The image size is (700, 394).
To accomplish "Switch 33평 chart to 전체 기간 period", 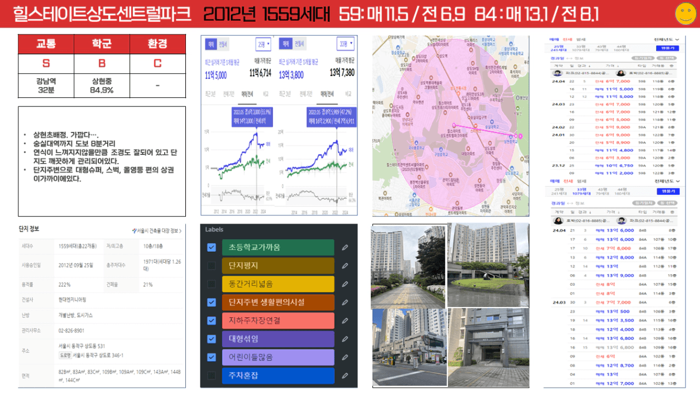I will coord(305,93).
